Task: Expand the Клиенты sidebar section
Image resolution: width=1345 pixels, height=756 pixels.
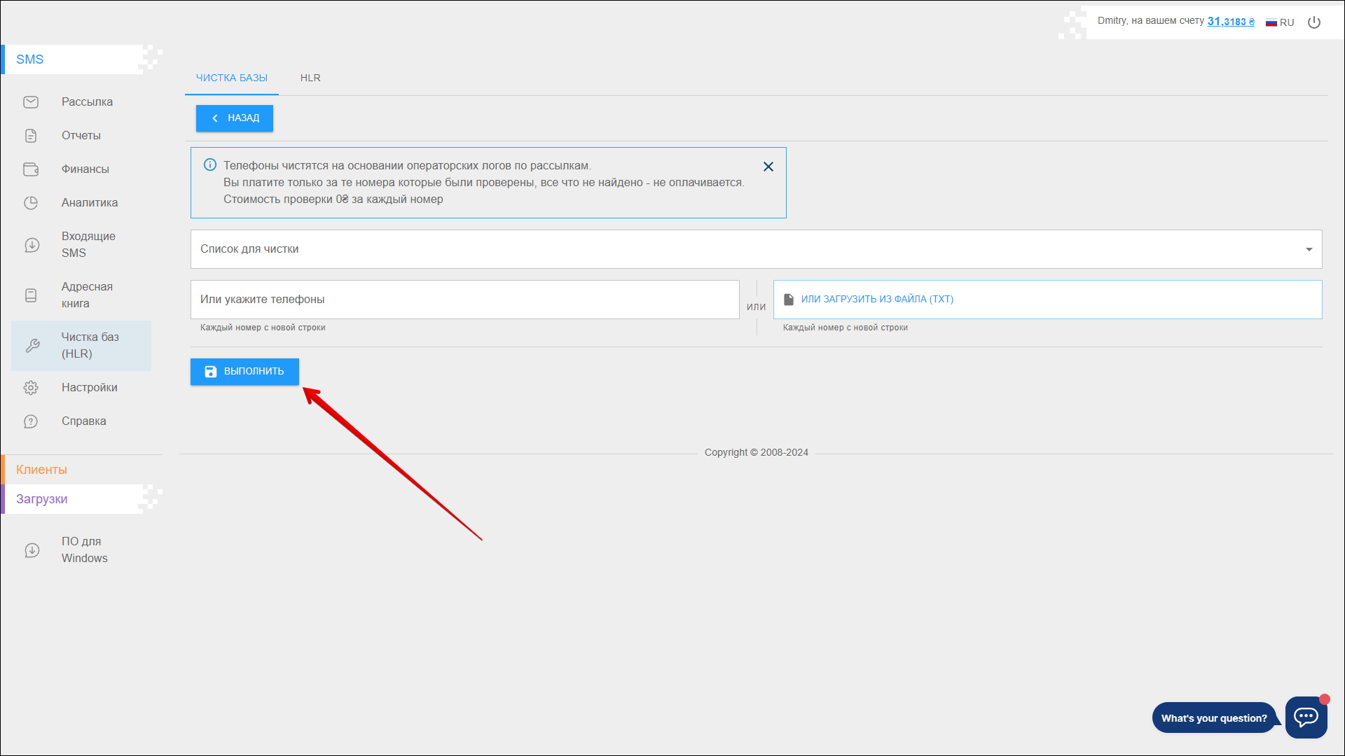Action: pos(42,470)
